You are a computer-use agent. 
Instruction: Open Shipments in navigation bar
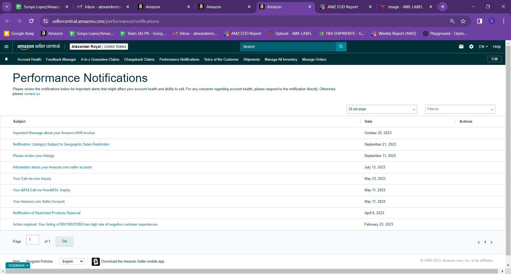252,59
